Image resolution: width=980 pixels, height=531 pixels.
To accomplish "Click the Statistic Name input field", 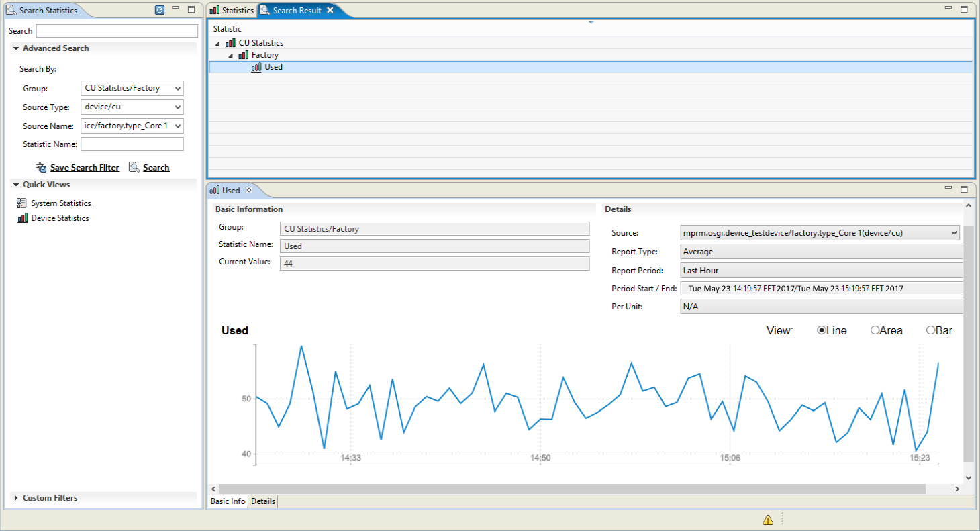I will [x=132, y=144].
